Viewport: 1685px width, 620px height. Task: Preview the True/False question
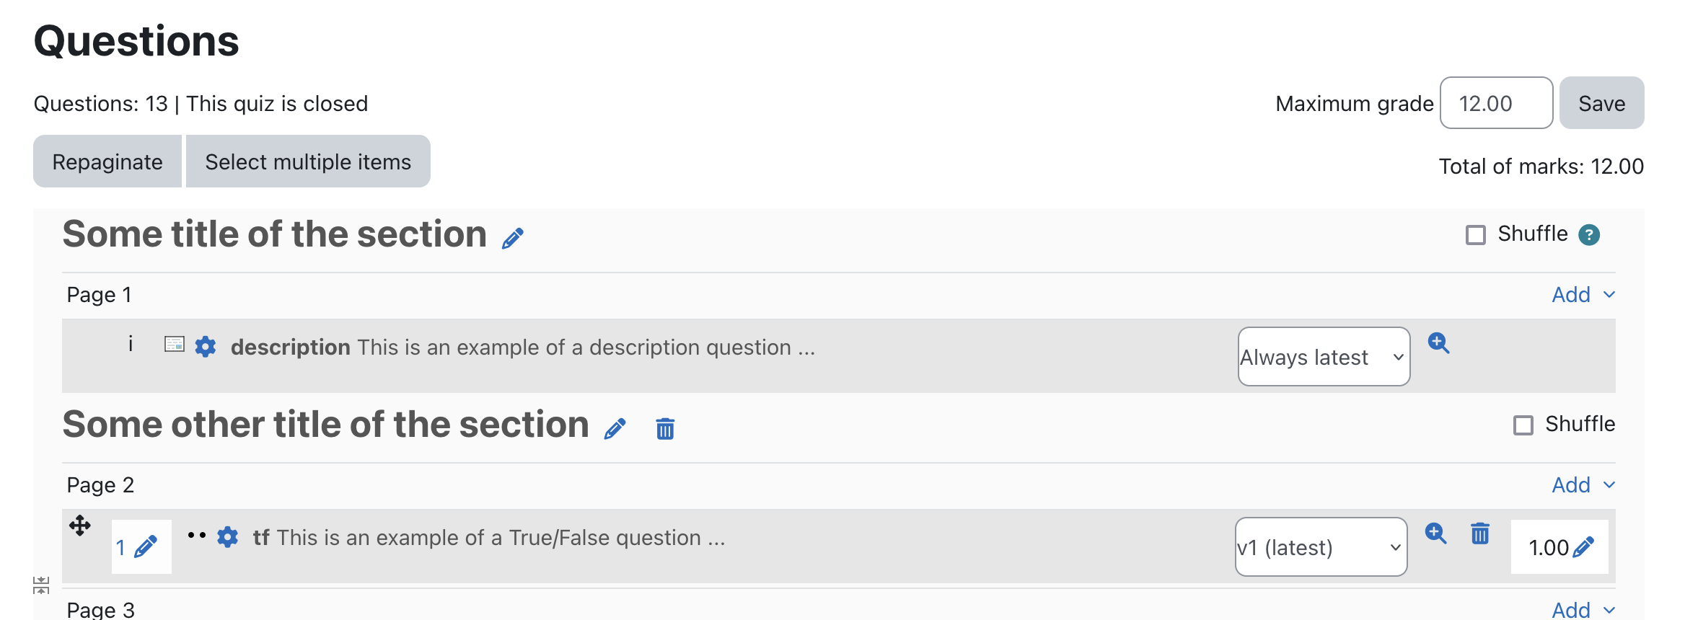(1435, 533)
